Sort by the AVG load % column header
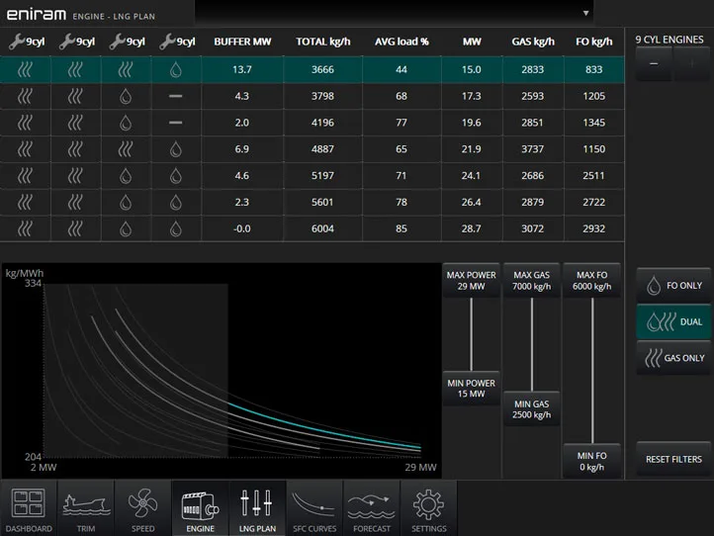This screenshot has width=714, height=536. coord(402,42)
